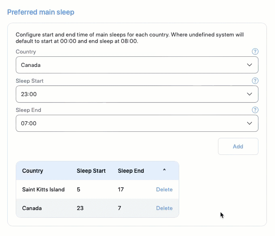275x236 pixels.
Task: Click the Country field help icon
Action: (255, 51)
